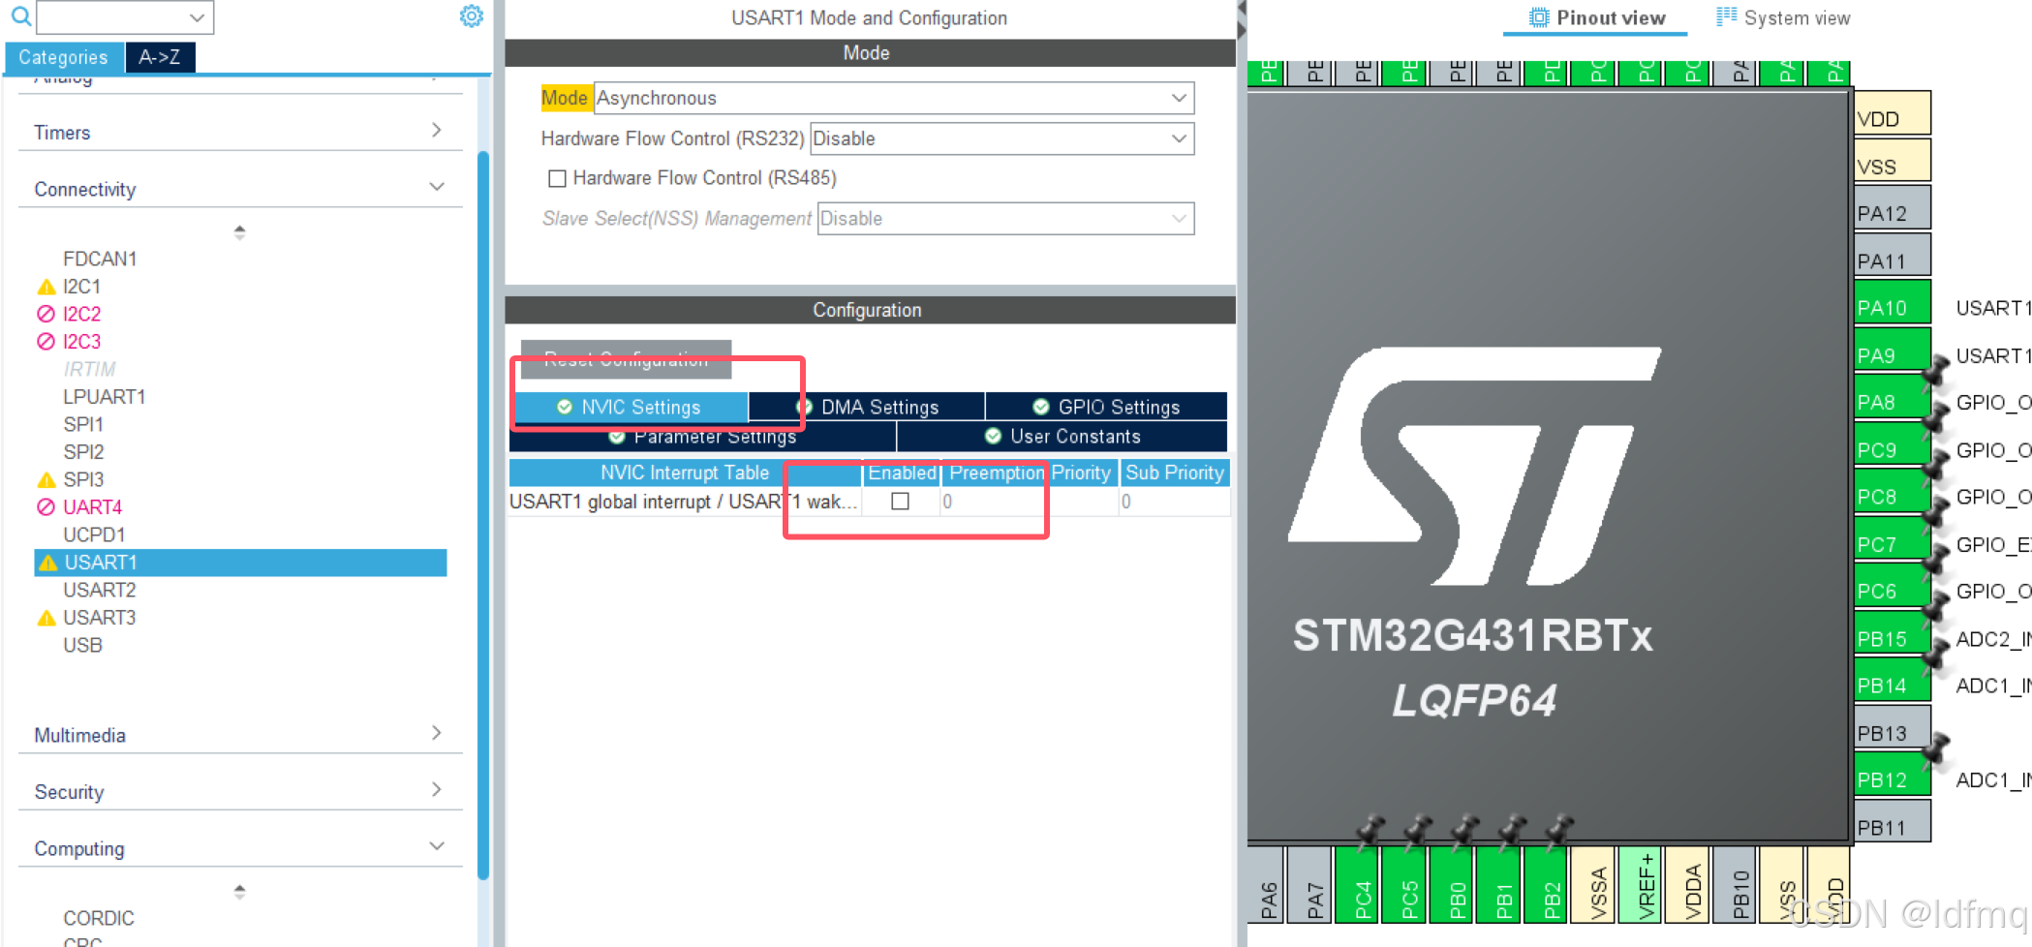Click the Sub Priority value 0 cell
Viewport: 2032px width, 947px height.
[1175, 502]
